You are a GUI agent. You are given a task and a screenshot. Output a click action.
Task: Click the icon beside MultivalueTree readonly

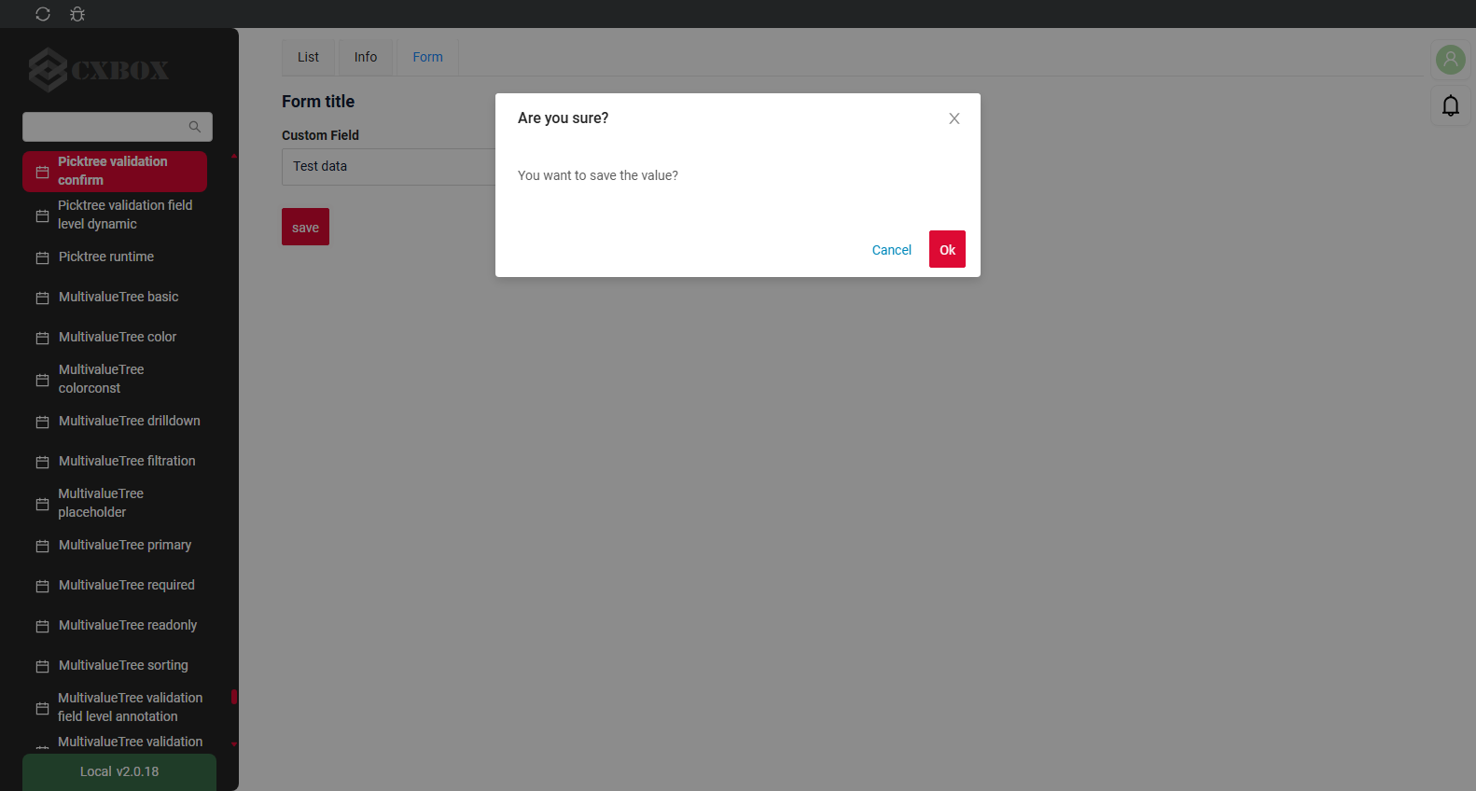pyautogui.click(x=42, y=626)
